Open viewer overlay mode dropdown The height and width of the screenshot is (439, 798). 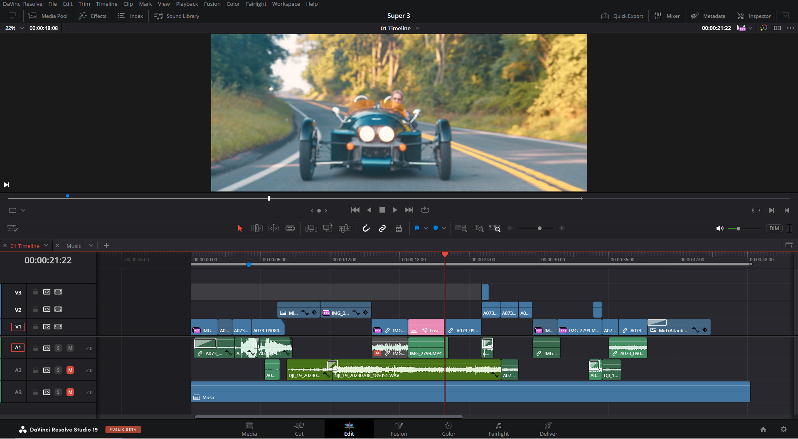[x=23, y=211]
